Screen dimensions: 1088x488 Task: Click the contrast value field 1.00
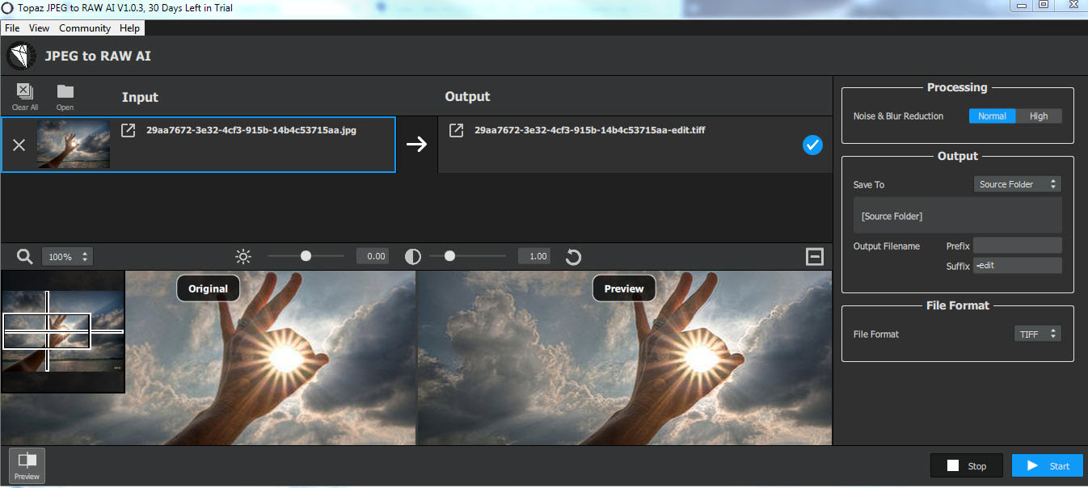(534, 256)
